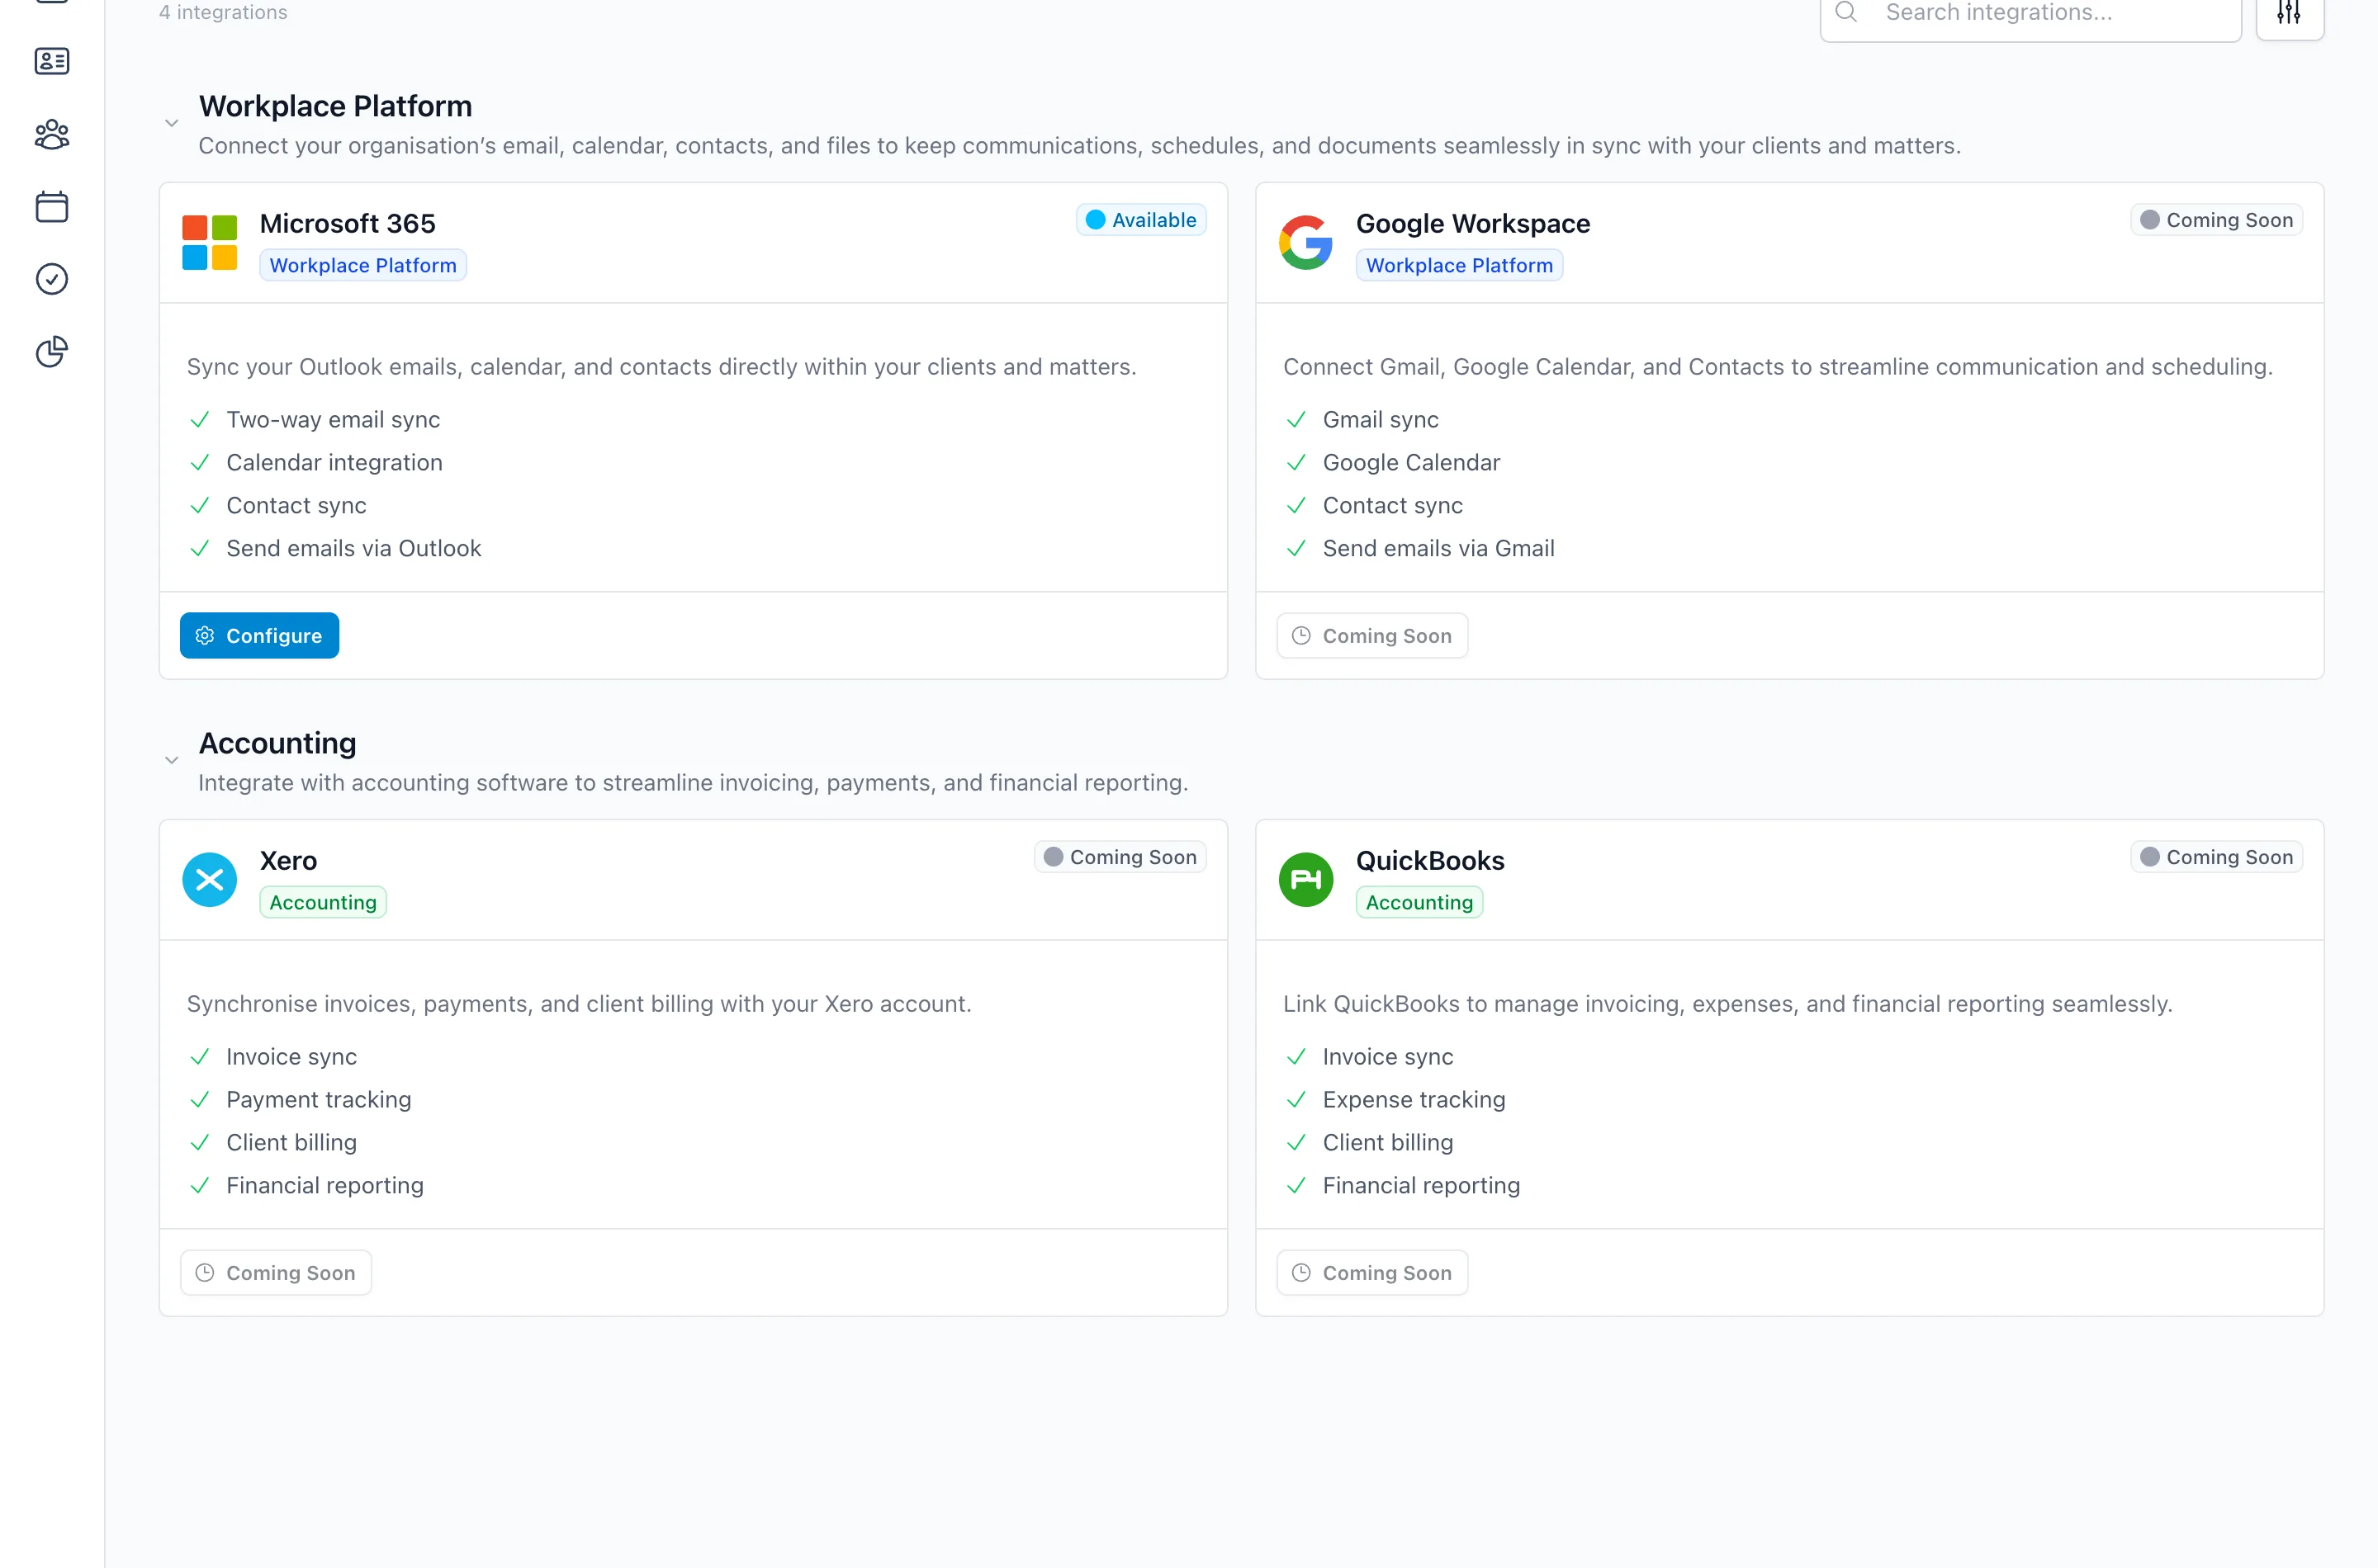The image size is (2378, 1568).
Task: Click the Xero logo
Action: pos(209,880)
